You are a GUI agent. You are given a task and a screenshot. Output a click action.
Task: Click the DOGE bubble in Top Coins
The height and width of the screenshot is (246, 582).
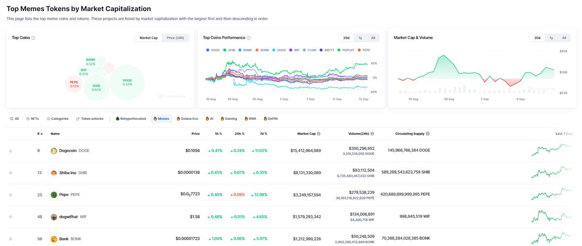pos(128,82)
